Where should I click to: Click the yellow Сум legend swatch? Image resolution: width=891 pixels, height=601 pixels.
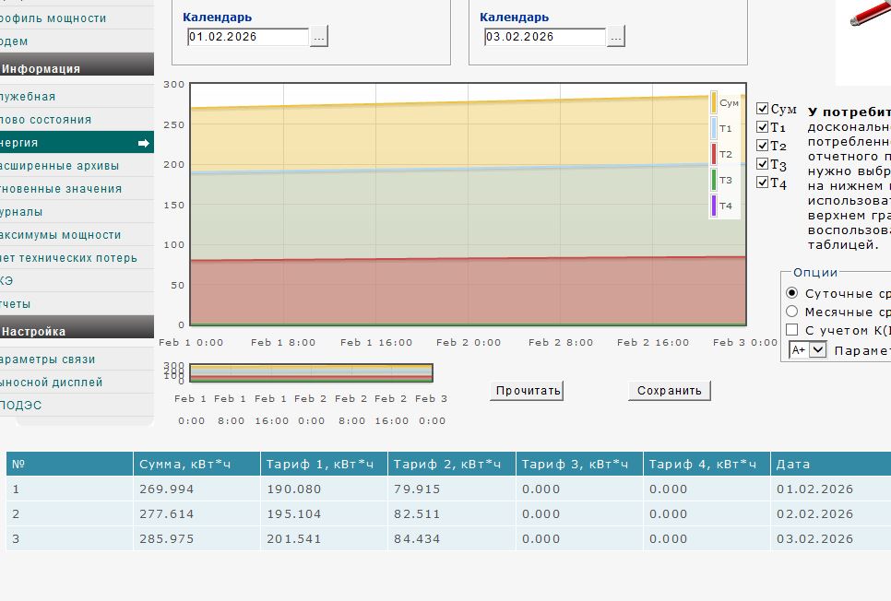(714, 103)
